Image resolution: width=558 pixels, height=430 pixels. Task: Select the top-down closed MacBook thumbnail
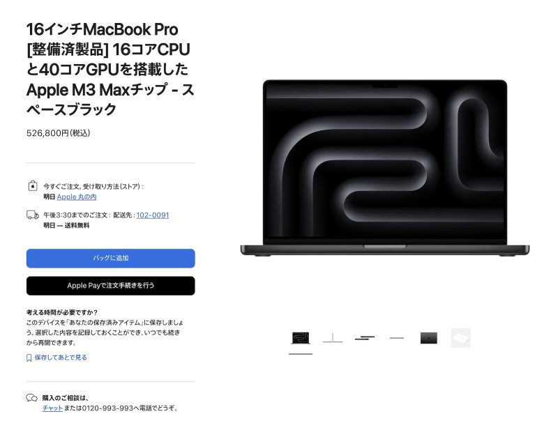(429, 338)
